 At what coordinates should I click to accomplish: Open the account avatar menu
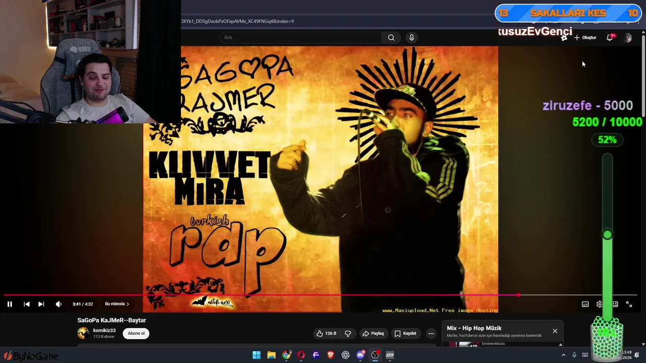pyautogui.click(x=628, y=38)
